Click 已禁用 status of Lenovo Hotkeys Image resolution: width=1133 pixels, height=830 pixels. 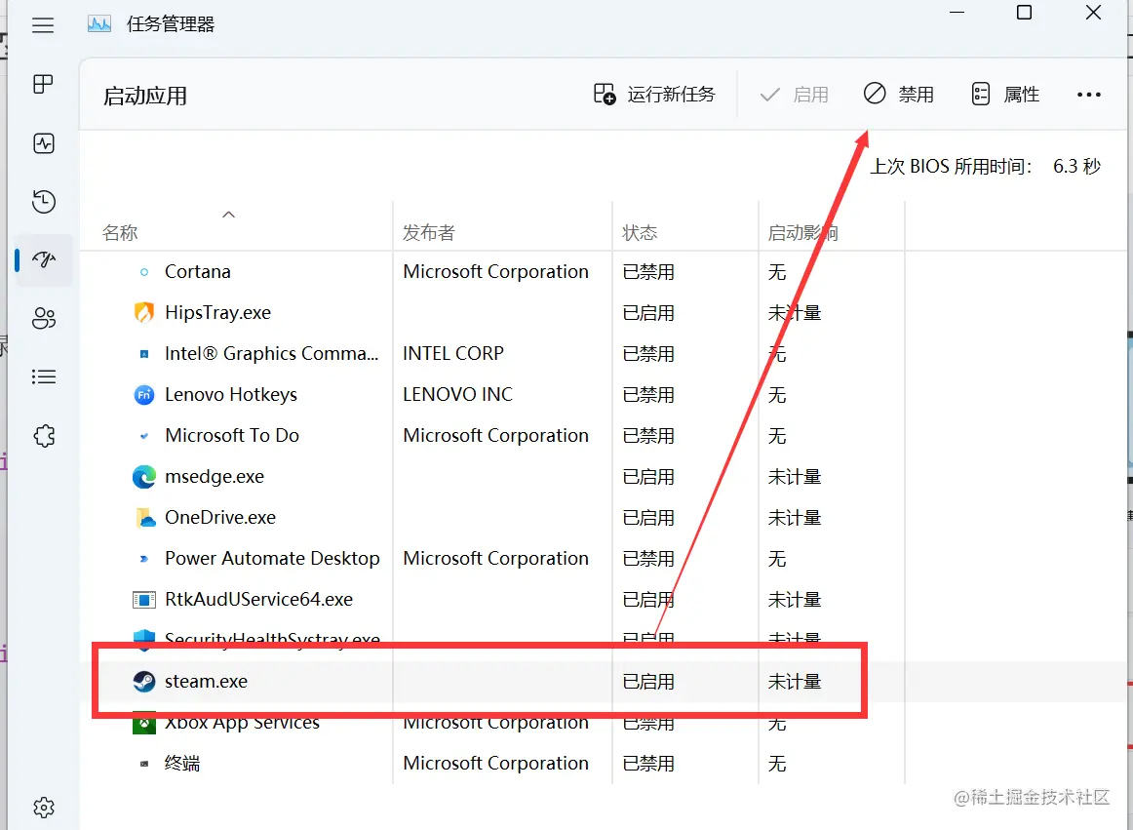[648, 395]
